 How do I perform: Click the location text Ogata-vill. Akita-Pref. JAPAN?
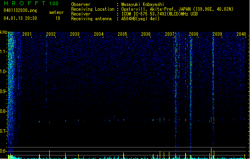point(156,9)
